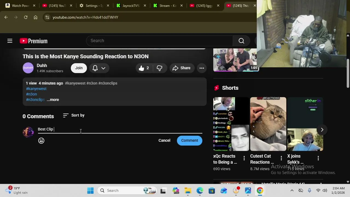Expand description with ...more
Viewport: 350px width, 197px height.
(53, 100)
